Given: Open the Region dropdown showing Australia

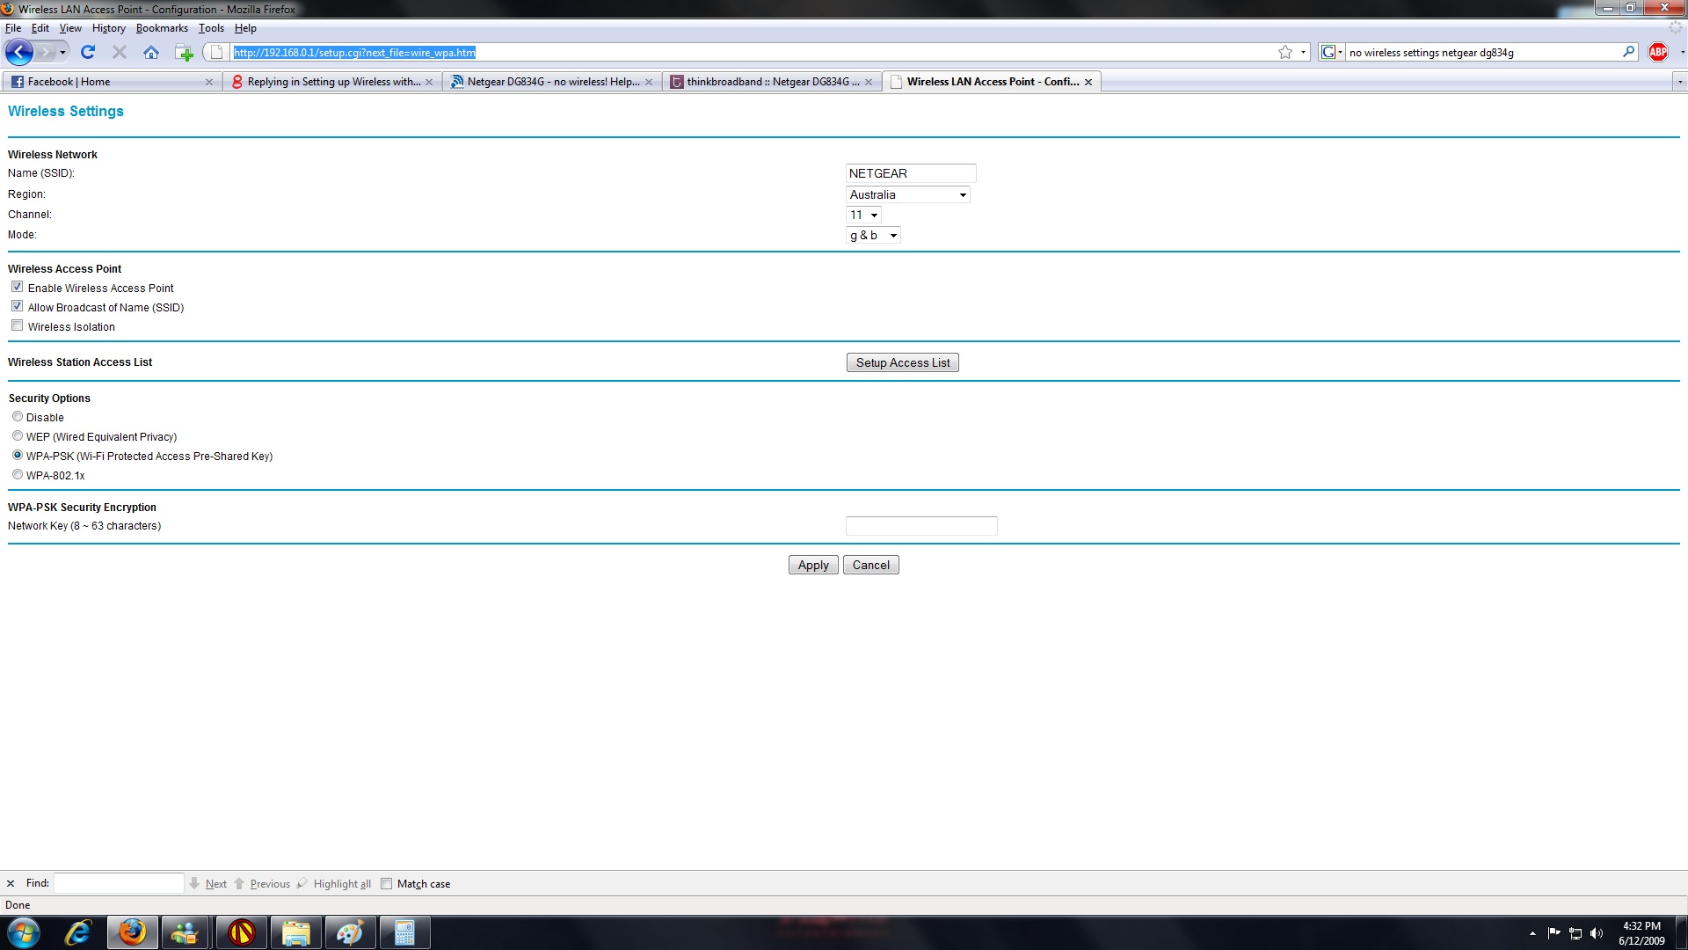Looking at the screenshot, I should (x=908, y=195).
